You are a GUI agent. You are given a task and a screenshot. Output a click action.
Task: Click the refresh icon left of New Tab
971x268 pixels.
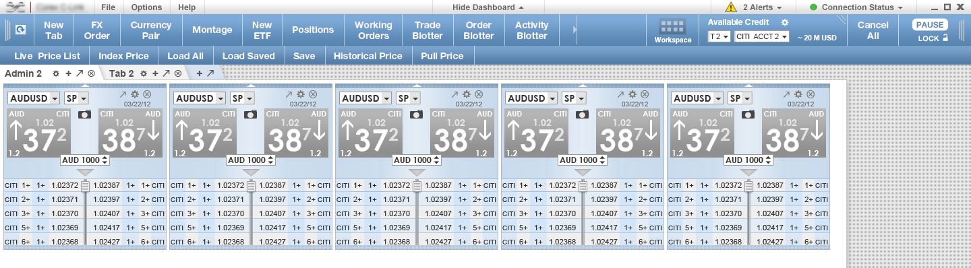point(21,30)
